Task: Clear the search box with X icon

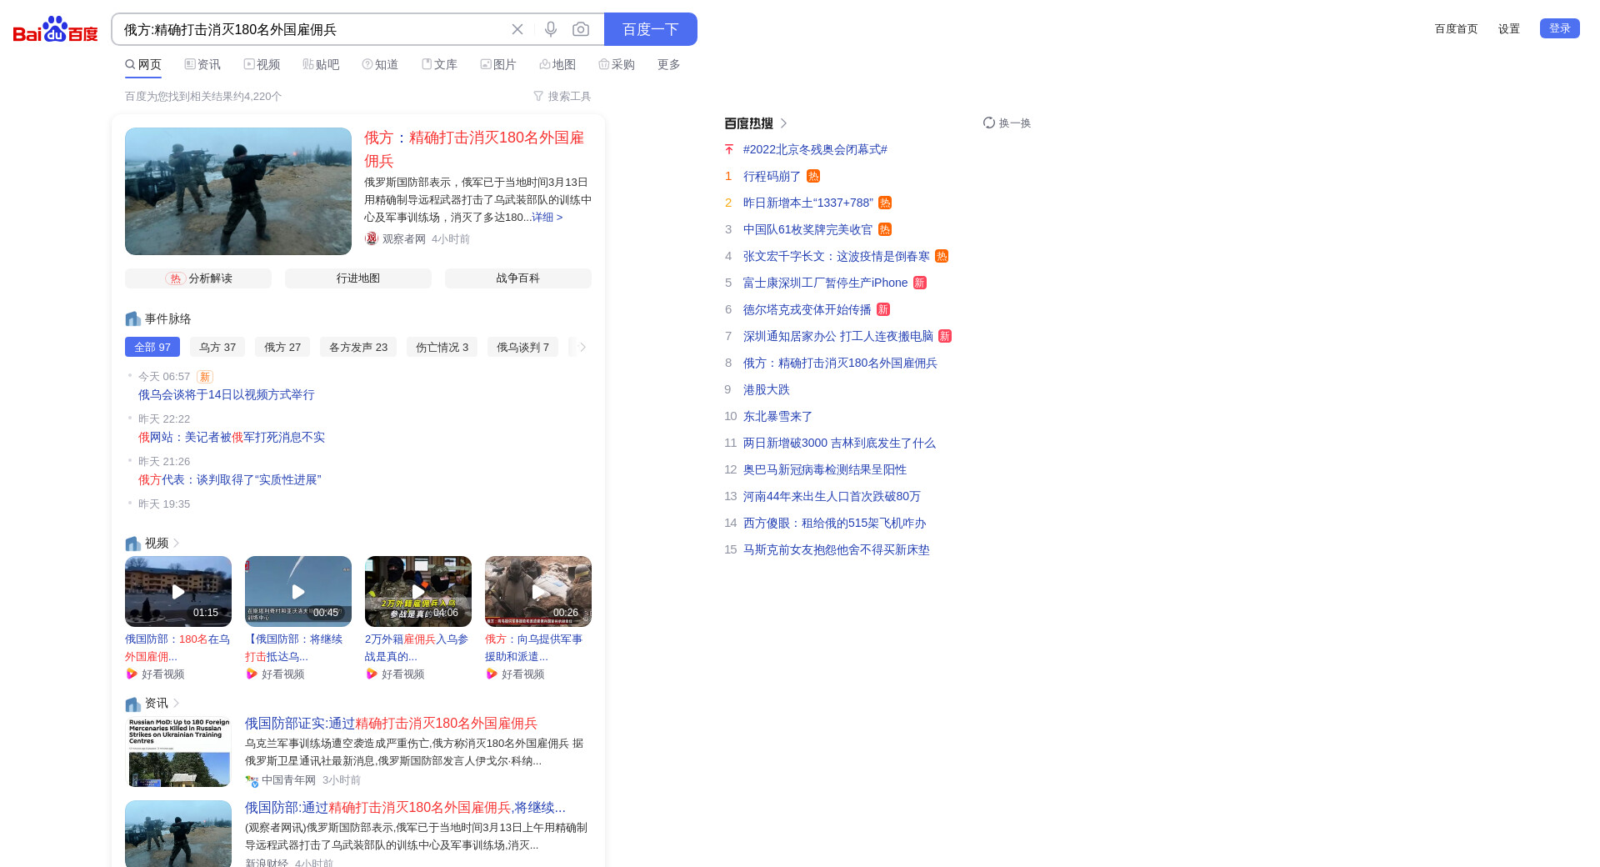Action: click(x=517, y=29)
